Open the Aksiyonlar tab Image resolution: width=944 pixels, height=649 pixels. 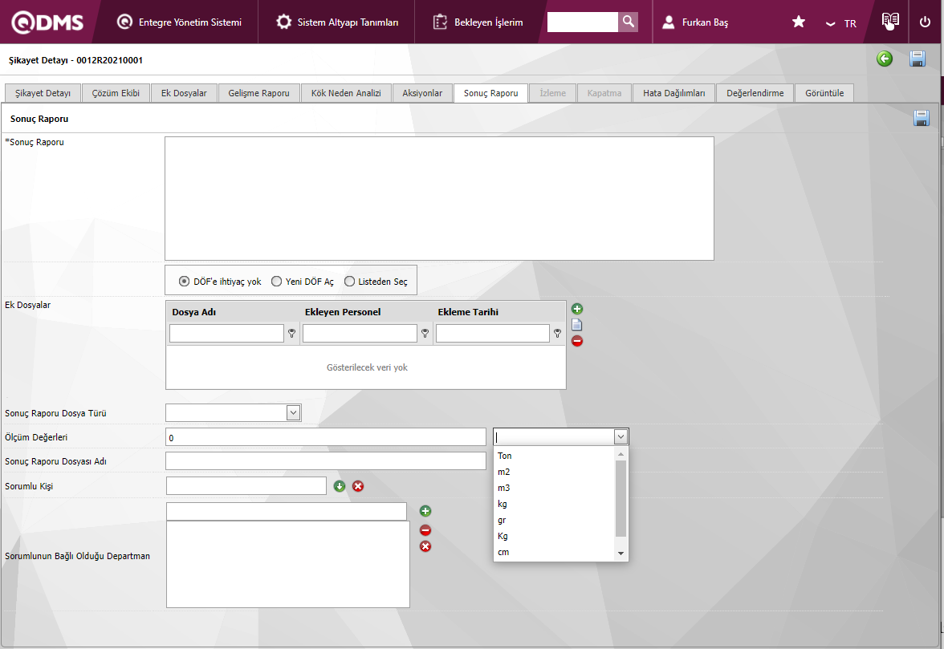pos(422,93)
